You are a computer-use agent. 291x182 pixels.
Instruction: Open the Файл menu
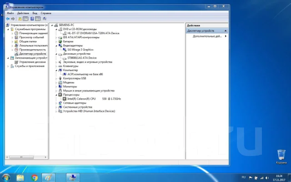(x=10, y=13)
